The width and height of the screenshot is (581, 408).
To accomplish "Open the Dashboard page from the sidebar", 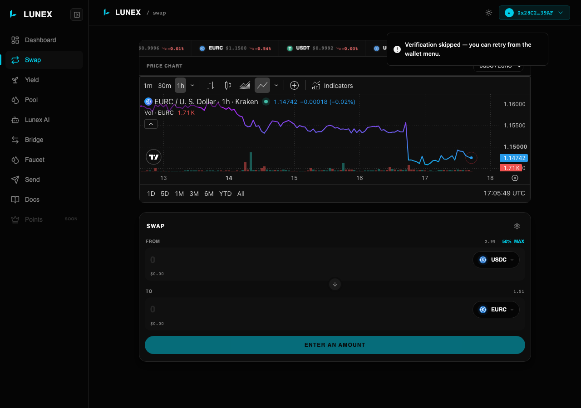I will 44,40.
